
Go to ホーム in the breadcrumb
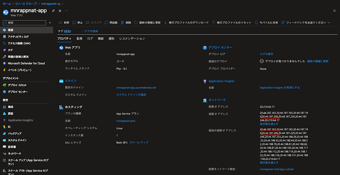(x=7, y=4)
